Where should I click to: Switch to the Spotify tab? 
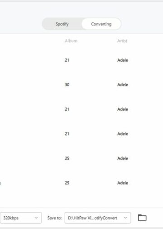62,24
